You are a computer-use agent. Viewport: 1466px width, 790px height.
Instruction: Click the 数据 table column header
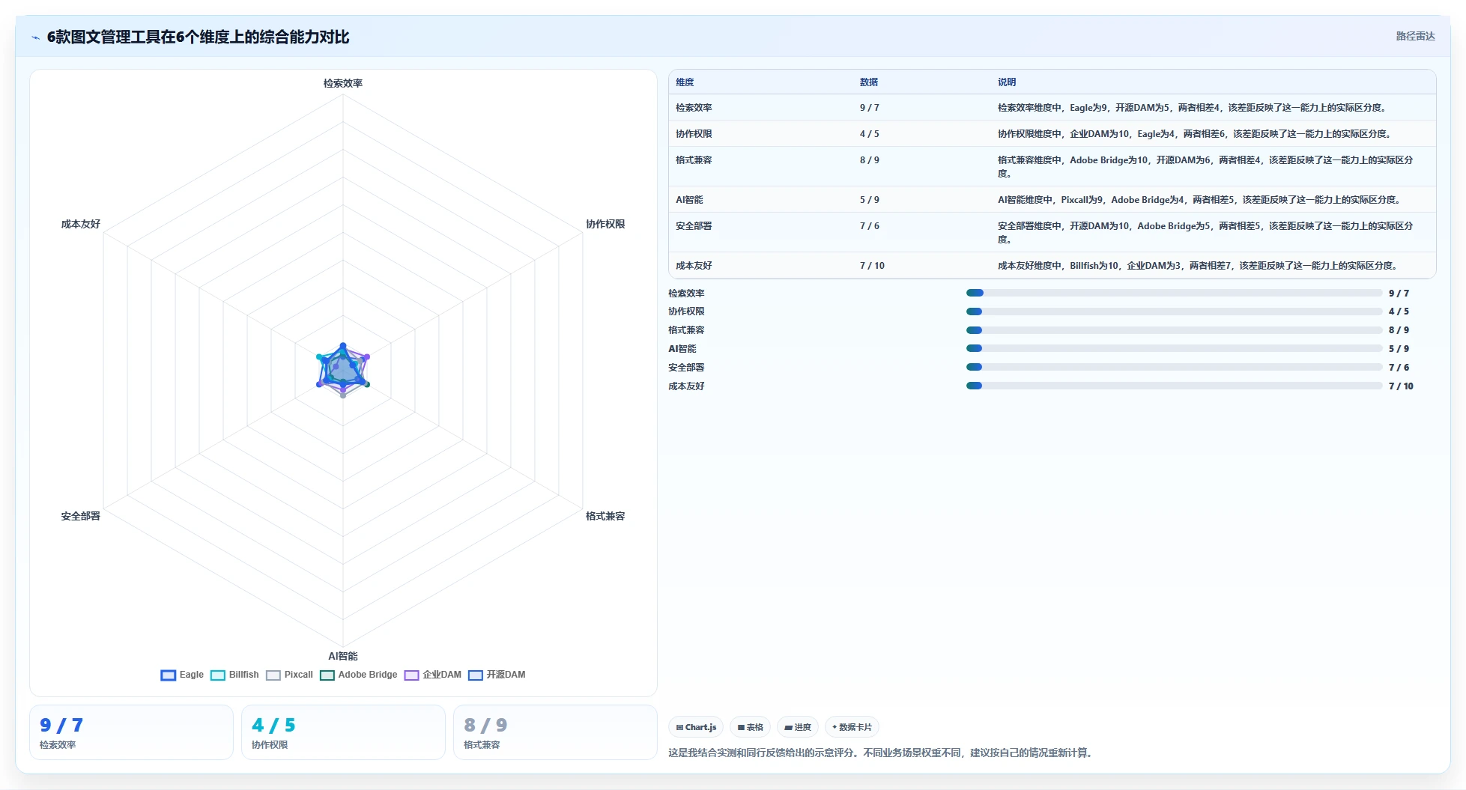click(869, 82)
